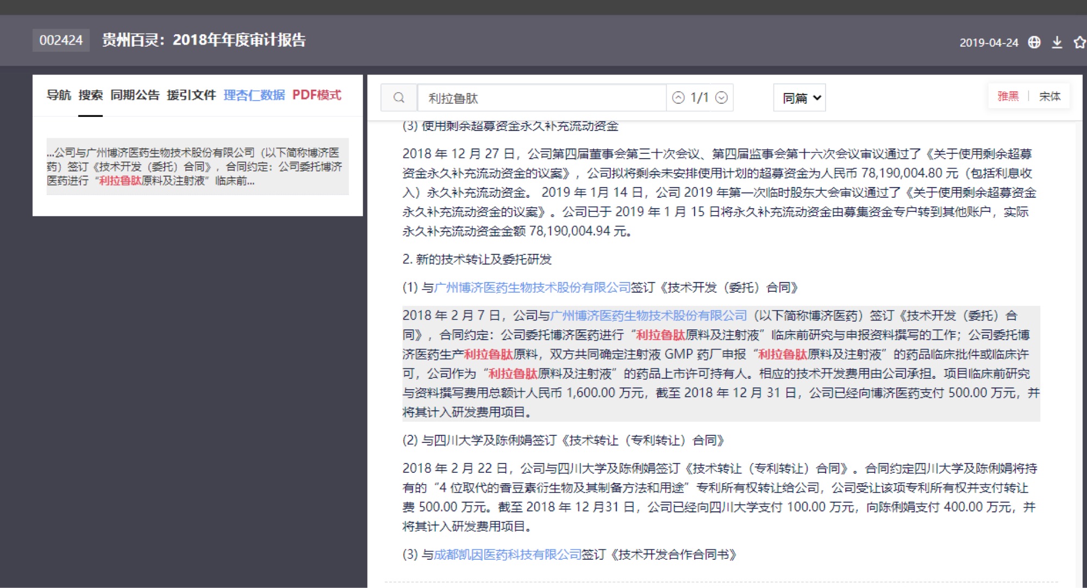1087x588 pixels.
Task: Click the search magnifier icon
Action: (399, 98)
